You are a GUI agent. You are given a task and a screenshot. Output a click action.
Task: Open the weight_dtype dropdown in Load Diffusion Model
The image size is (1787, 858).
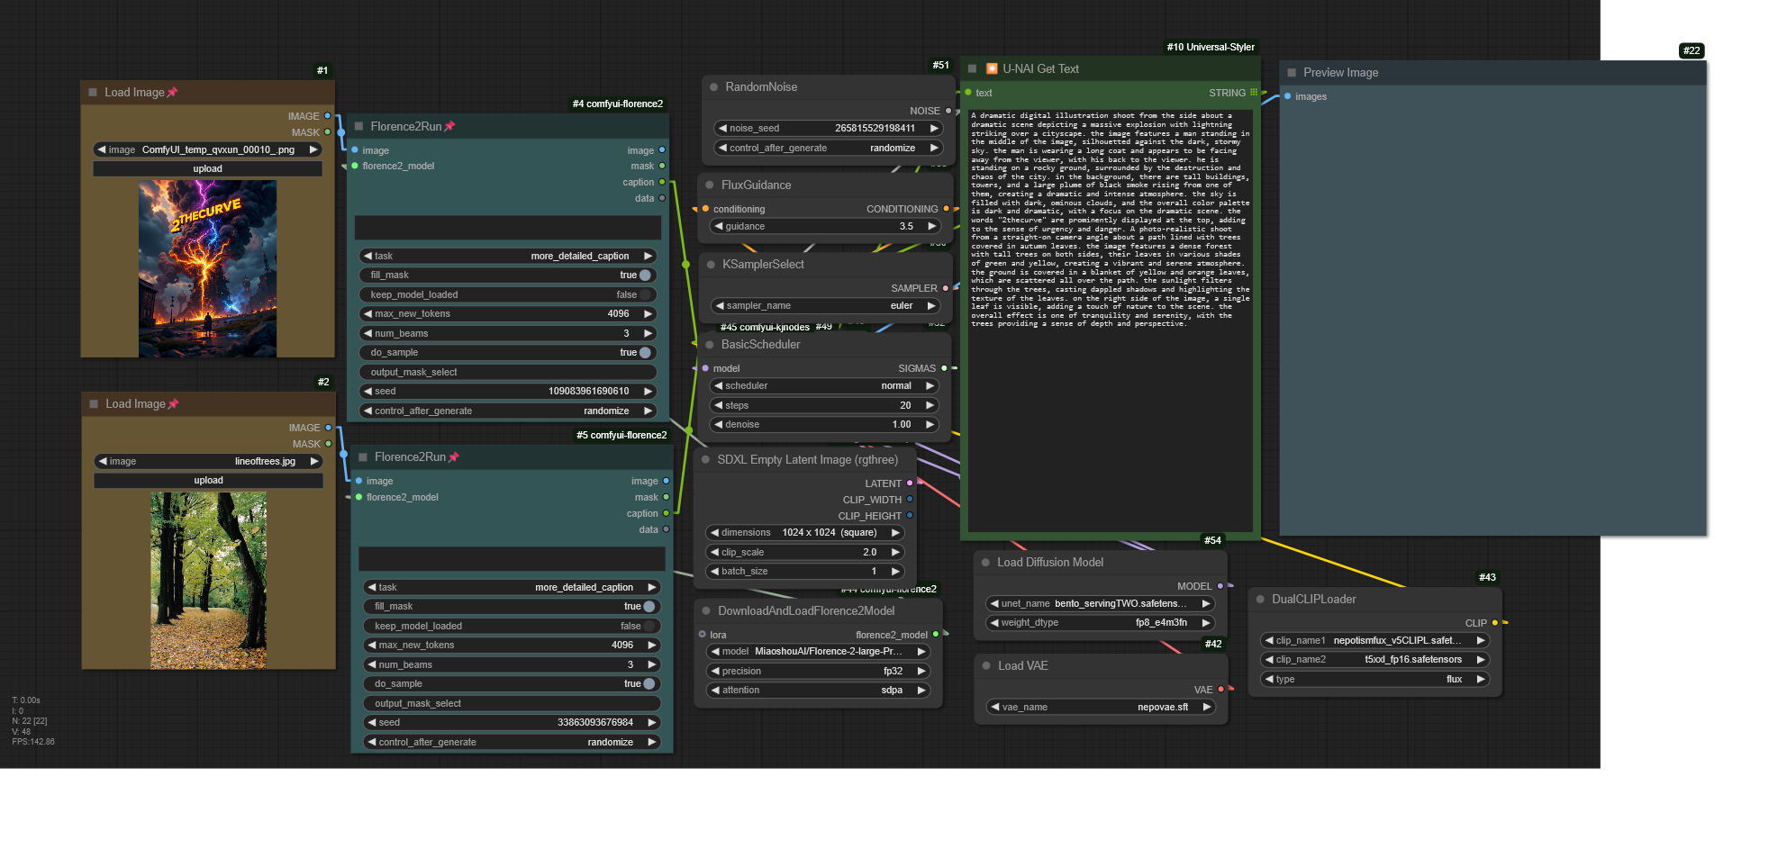[1099, 623]
